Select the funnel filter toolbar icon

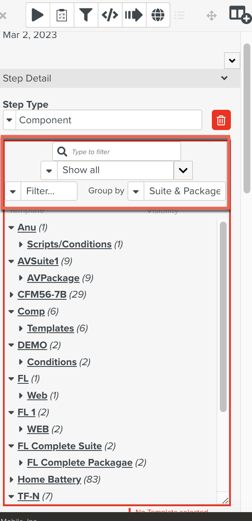coord(86,15)
